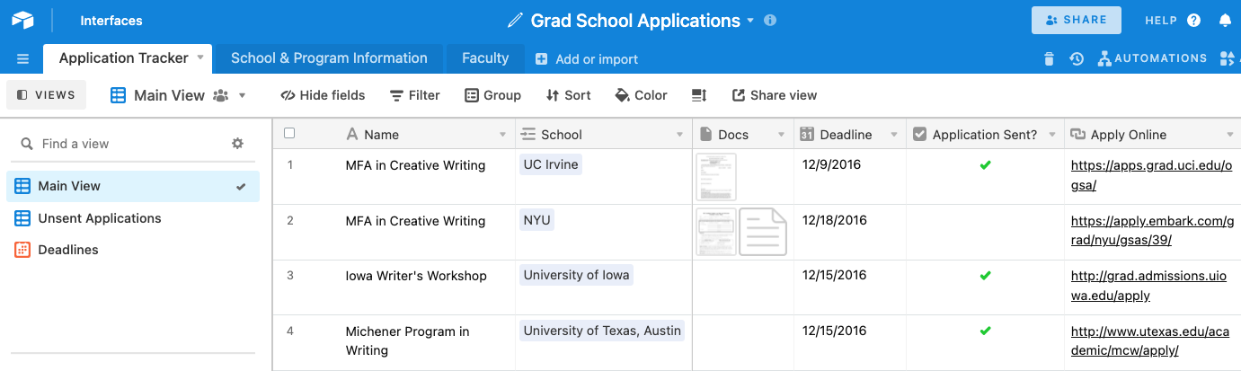This screenshot has width=1241, height=371.
Task: Open the Deadline column dropdown arrow
Action: tap(893, 135)
